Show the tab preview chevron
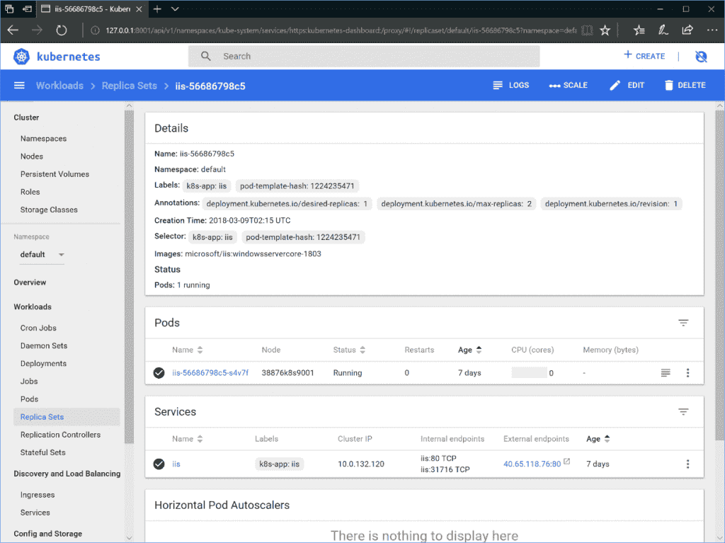Screen dimensions: 725x543 pos(175,8)
